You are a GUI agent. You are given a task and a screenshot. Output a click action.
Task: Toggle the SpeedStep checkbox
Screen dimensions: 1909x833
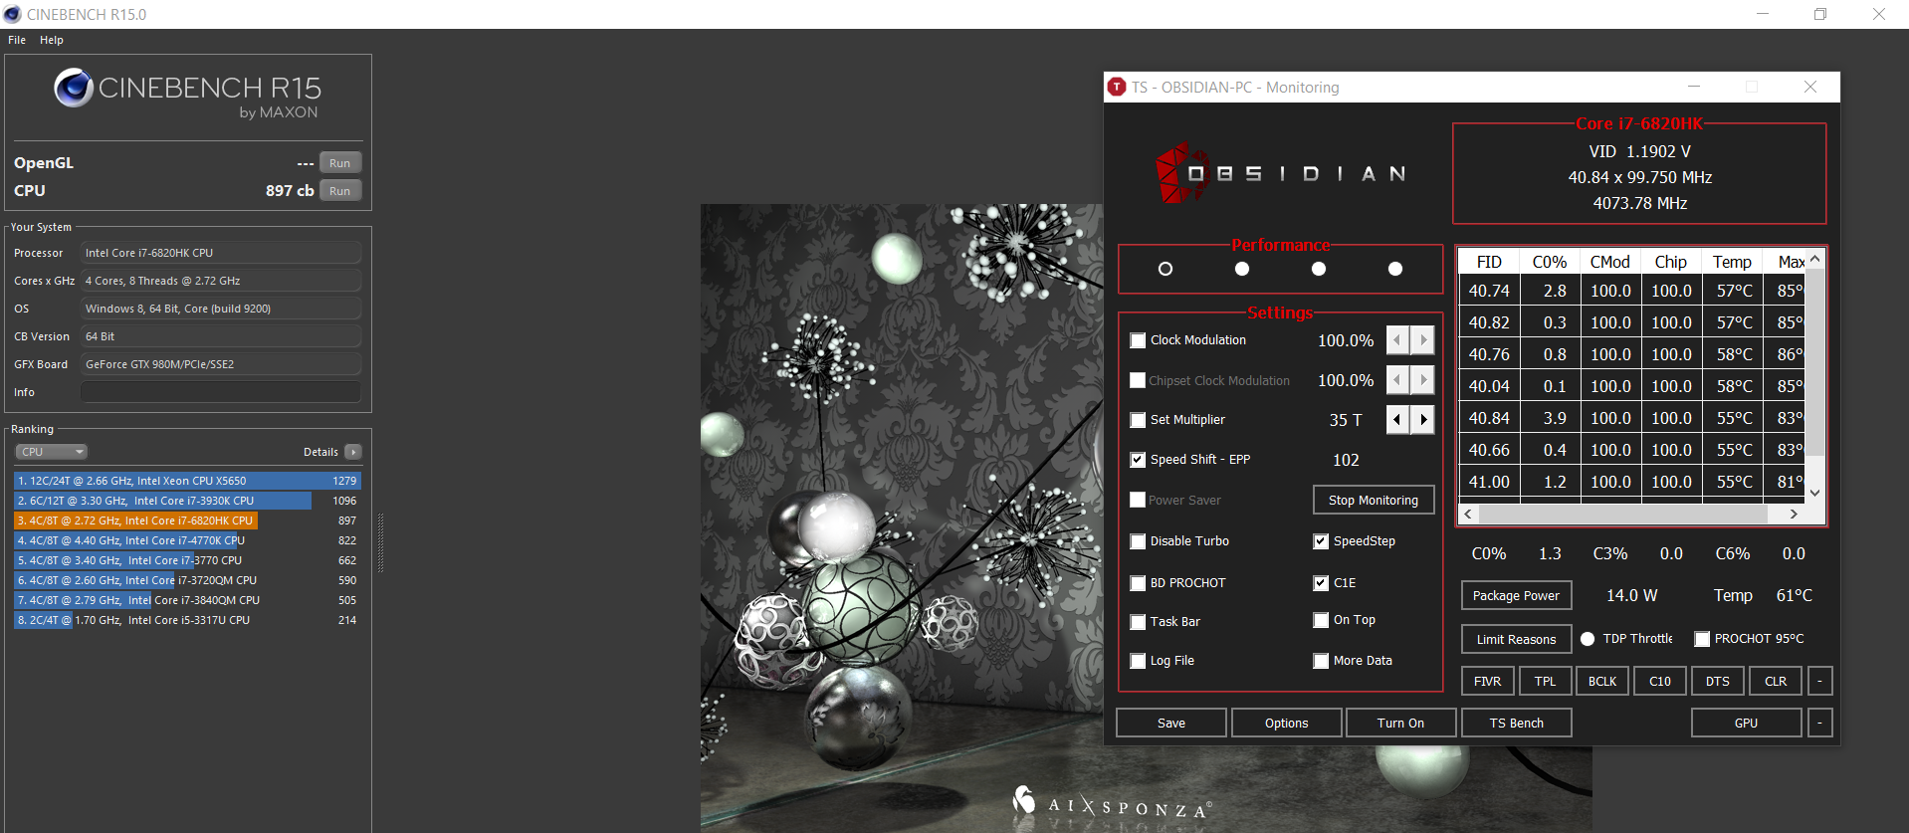pos(1321,541)
